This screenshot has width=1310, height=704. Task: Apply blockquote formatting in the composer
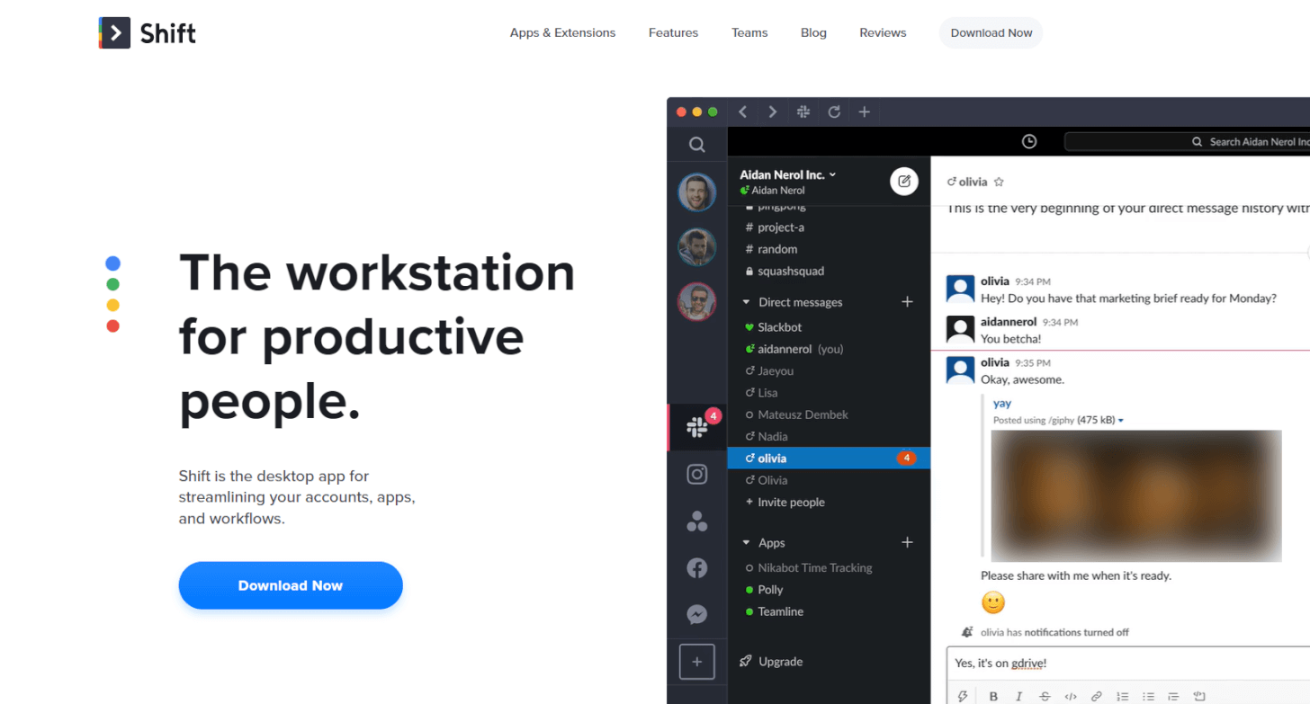pyautogui.click(x=1173, y=696)
